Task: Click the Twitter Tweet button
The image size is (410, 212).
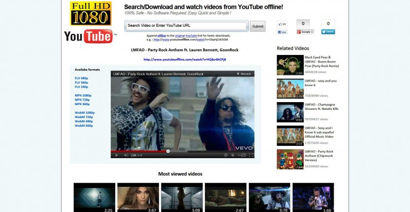Action: point(328,32)
